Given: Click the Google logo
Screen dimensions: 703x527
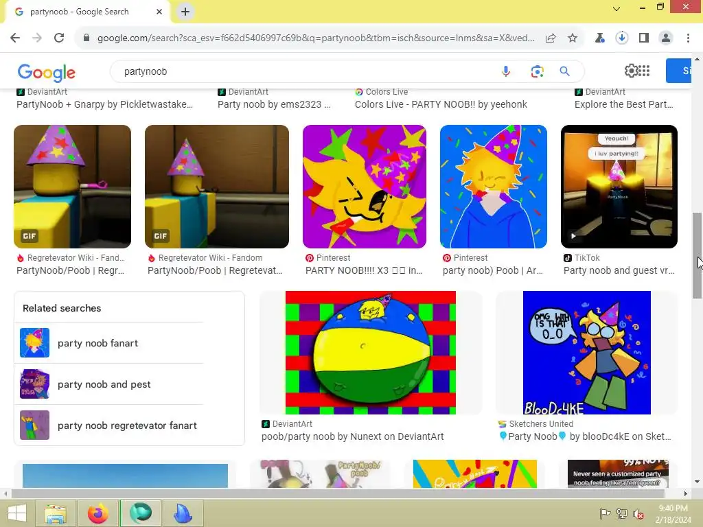Looking at the screenshot, I should (x=47, y=73).
